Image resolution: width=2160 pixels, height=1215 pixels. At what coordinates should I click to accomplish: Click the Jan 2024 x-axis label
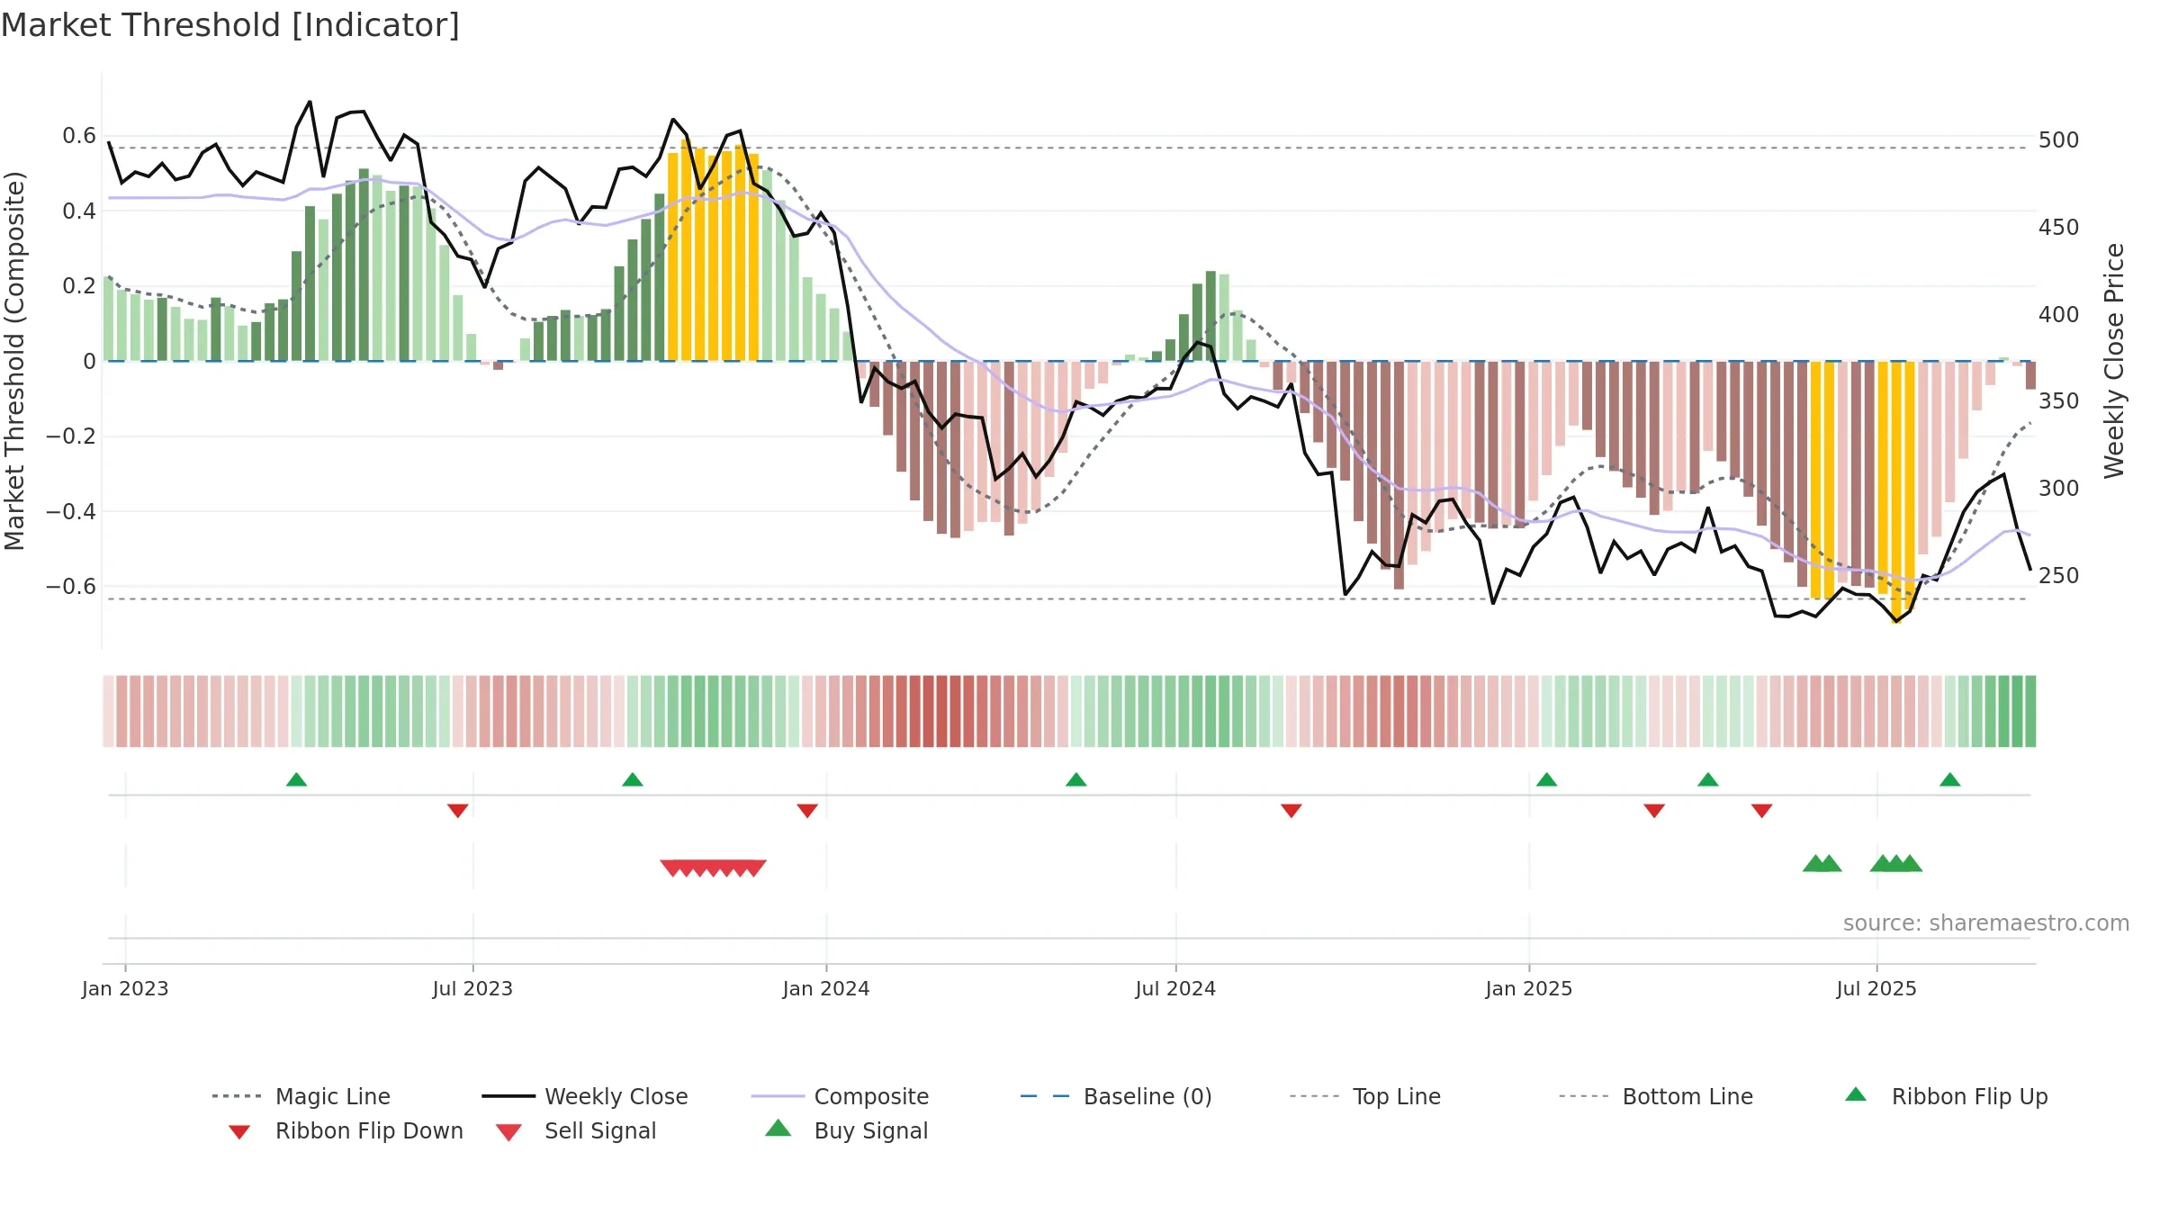click(826, 989)
